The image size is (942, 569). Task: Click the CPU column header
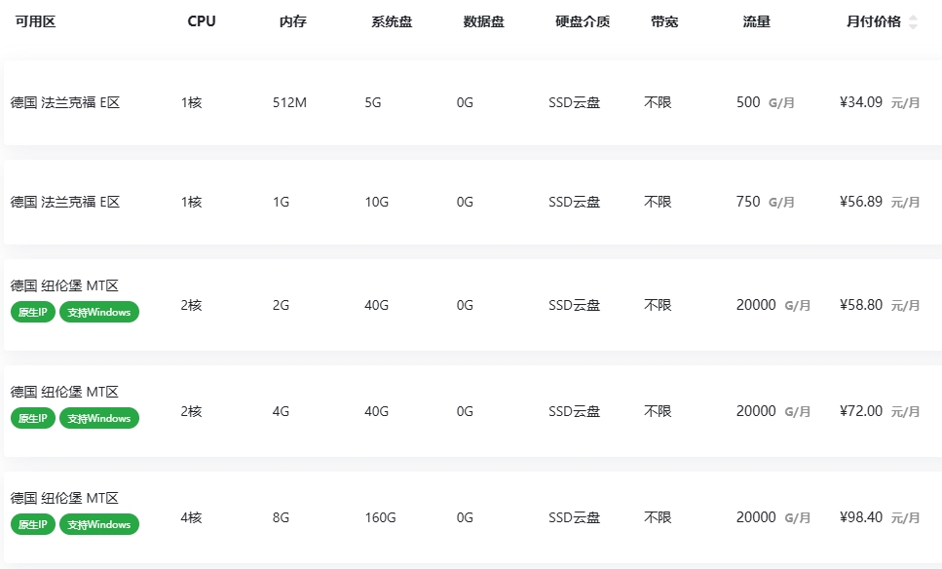coord(202,22)
